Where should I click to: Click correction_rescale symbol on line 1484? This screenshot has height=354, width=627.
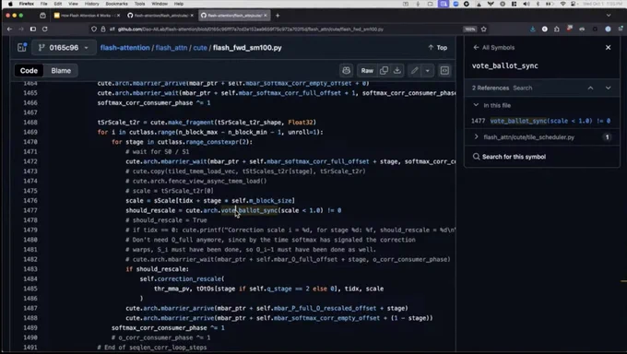(189, 278)
